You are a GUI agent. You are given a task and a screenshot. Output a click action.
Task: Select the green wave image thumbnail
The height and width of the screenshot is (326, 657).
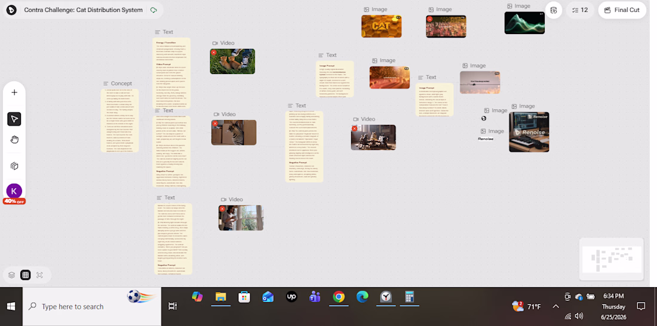pyautogui.click(x=524, y=23)
